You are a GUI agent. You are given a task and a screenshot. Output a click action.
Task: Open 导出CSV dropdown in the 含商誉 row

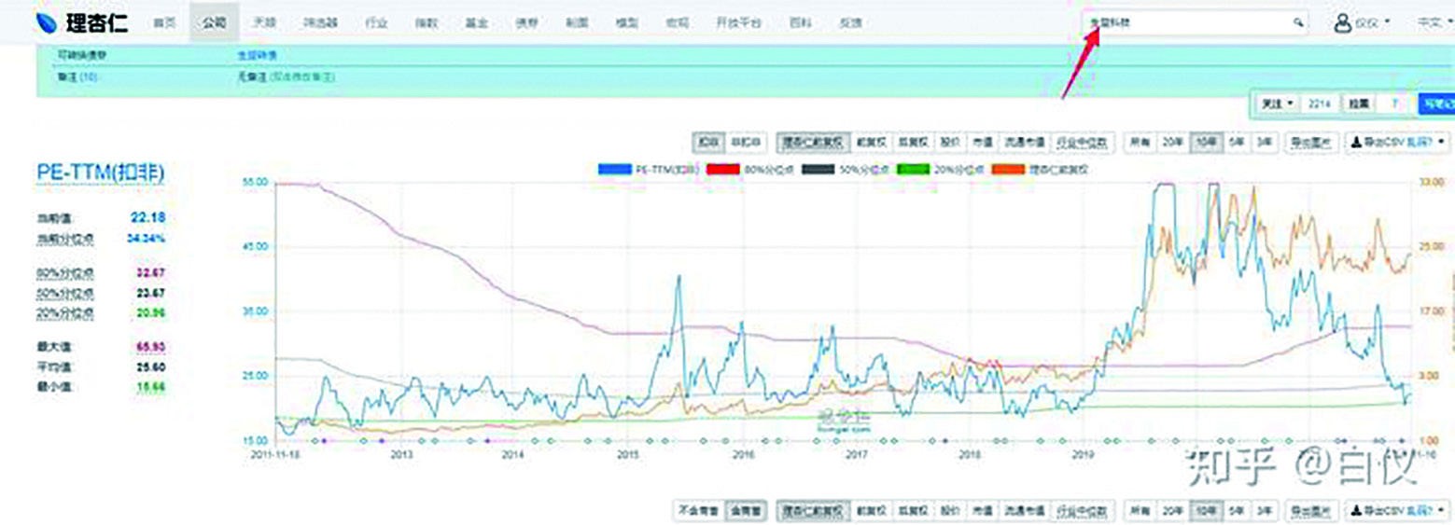tap(1397, 511)
